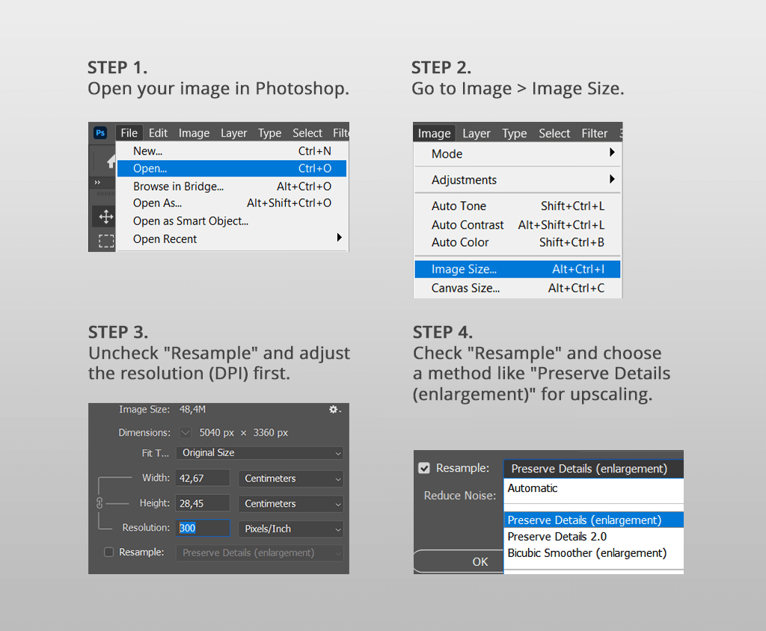The image size is (766, 631).
Task: Click the Image menu in Step 2
Action: [x=435, y=133]
